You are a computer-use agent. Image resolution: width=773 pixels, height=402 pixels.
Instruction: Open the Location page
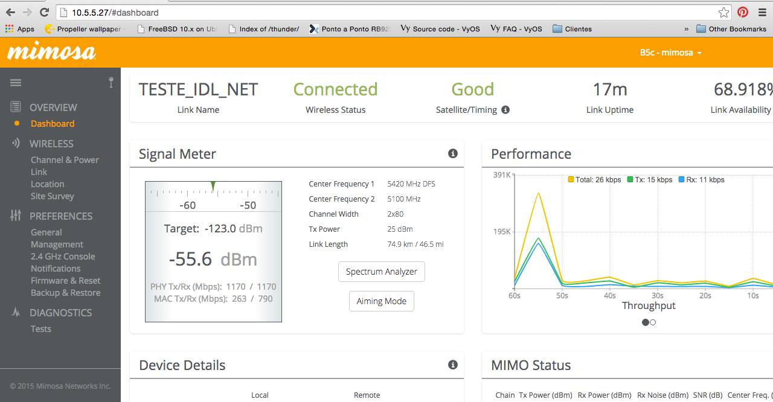pos(47,183)
